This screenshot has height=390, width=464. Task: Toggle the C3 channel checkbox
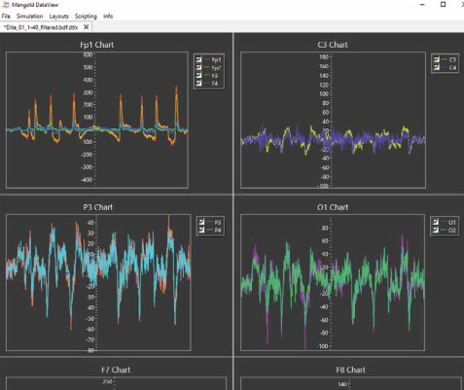pos(437,59)
